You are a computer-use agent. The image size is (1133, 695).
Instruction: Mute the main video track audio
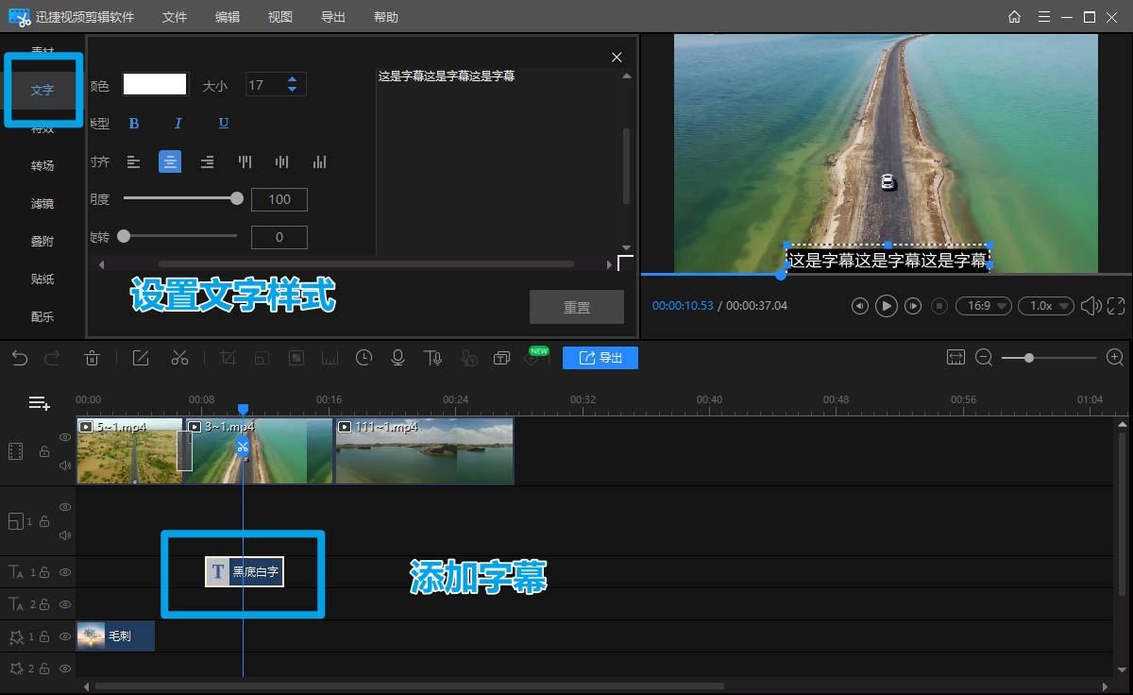click(x=65, y=466)
